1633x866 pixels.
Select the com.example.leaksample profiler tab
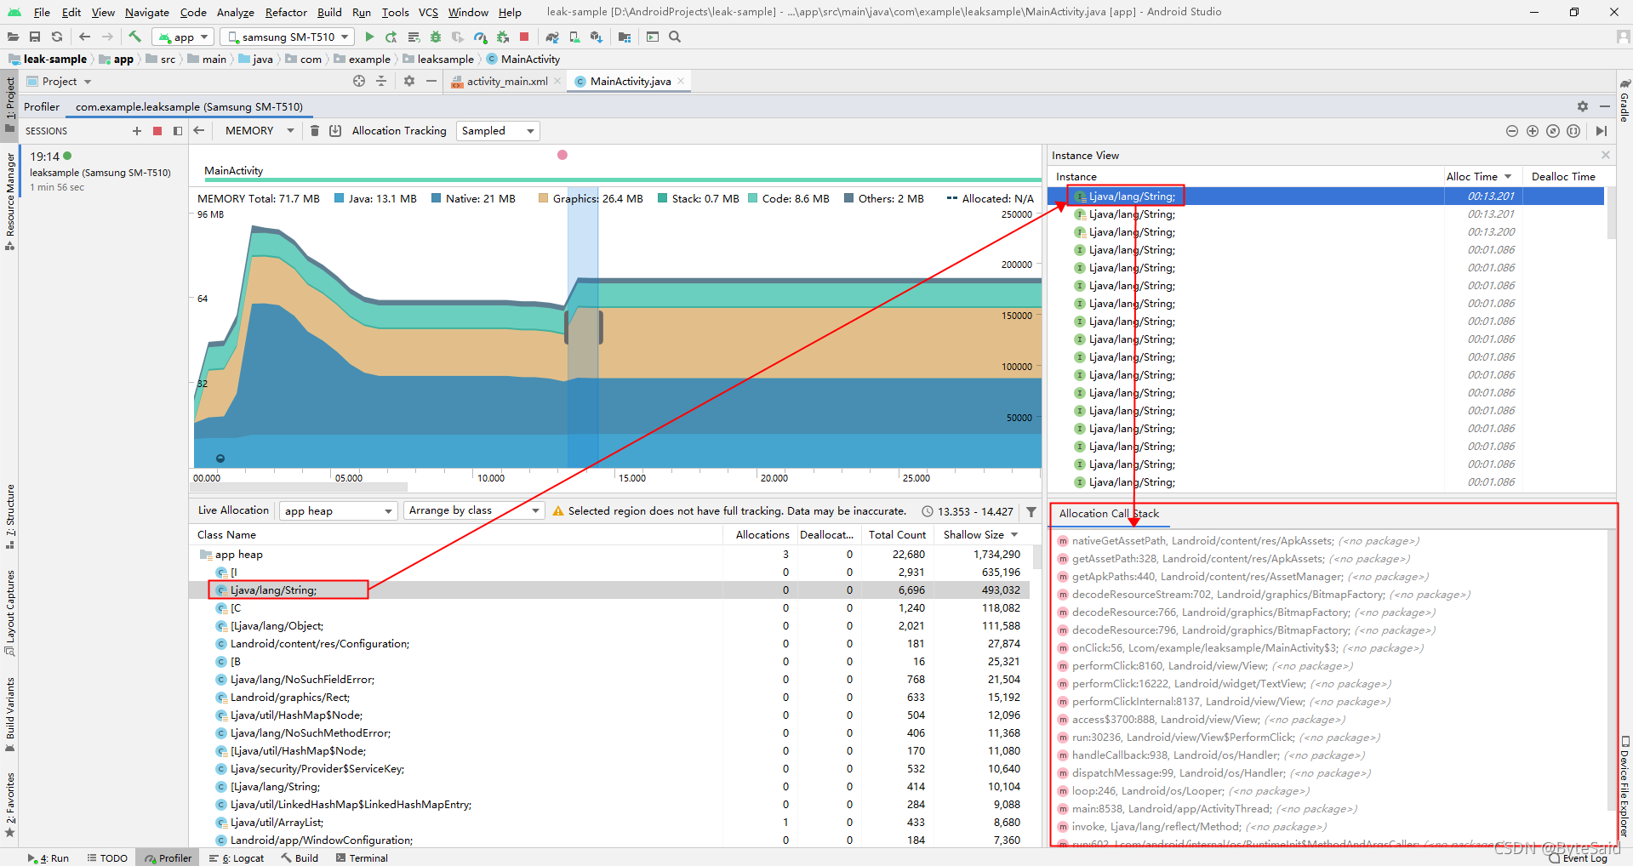click(189, 106)
